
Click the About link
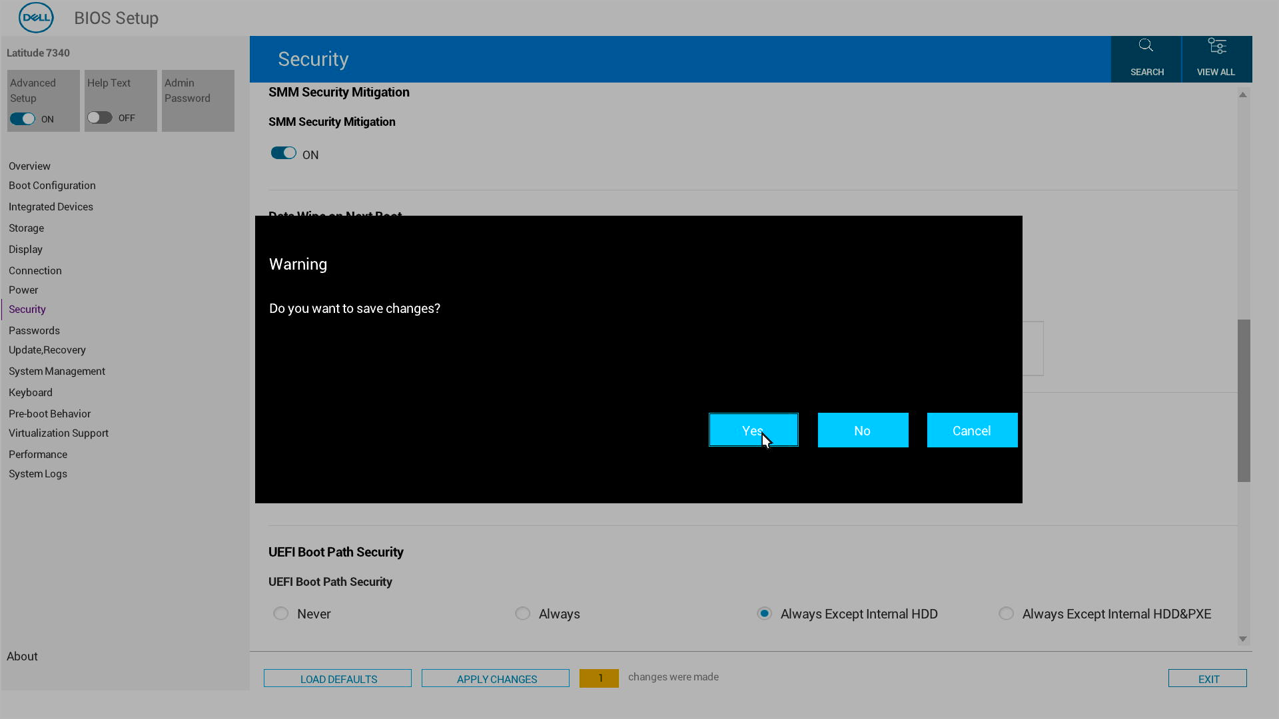(22, 656)
